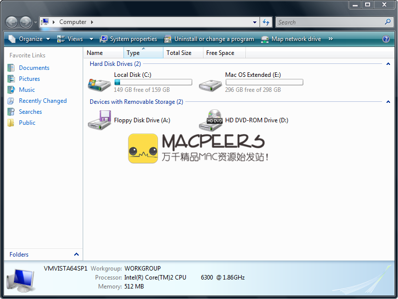Select the Floppy Disk Drive (A:) icon
398x299 pixels.
point(99,120)
